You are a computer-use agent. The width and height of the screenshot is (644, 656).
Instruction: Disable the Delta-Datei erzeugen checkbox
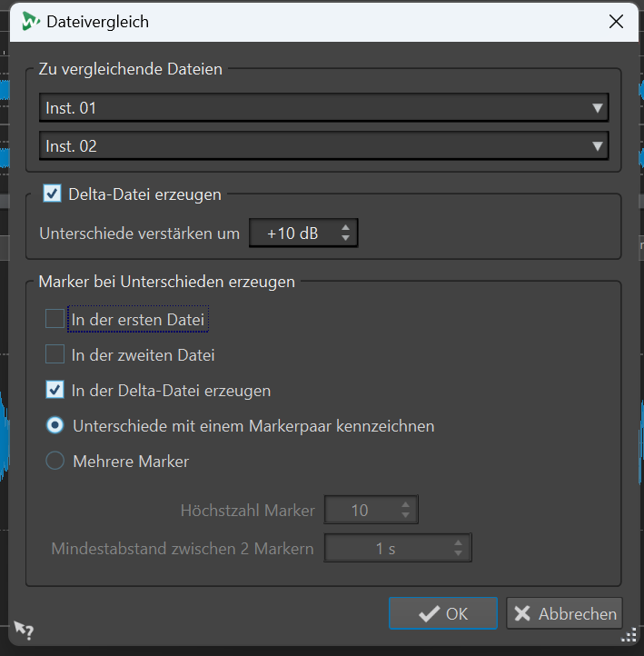click(53, 194)
